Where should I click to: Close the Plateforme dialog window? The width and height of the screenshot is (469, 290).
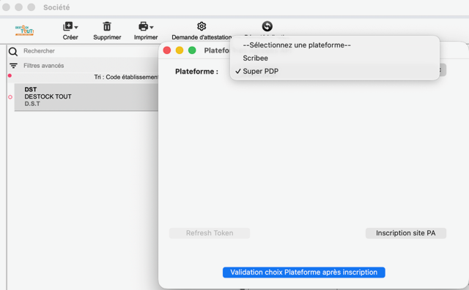[x=167, y=50]
